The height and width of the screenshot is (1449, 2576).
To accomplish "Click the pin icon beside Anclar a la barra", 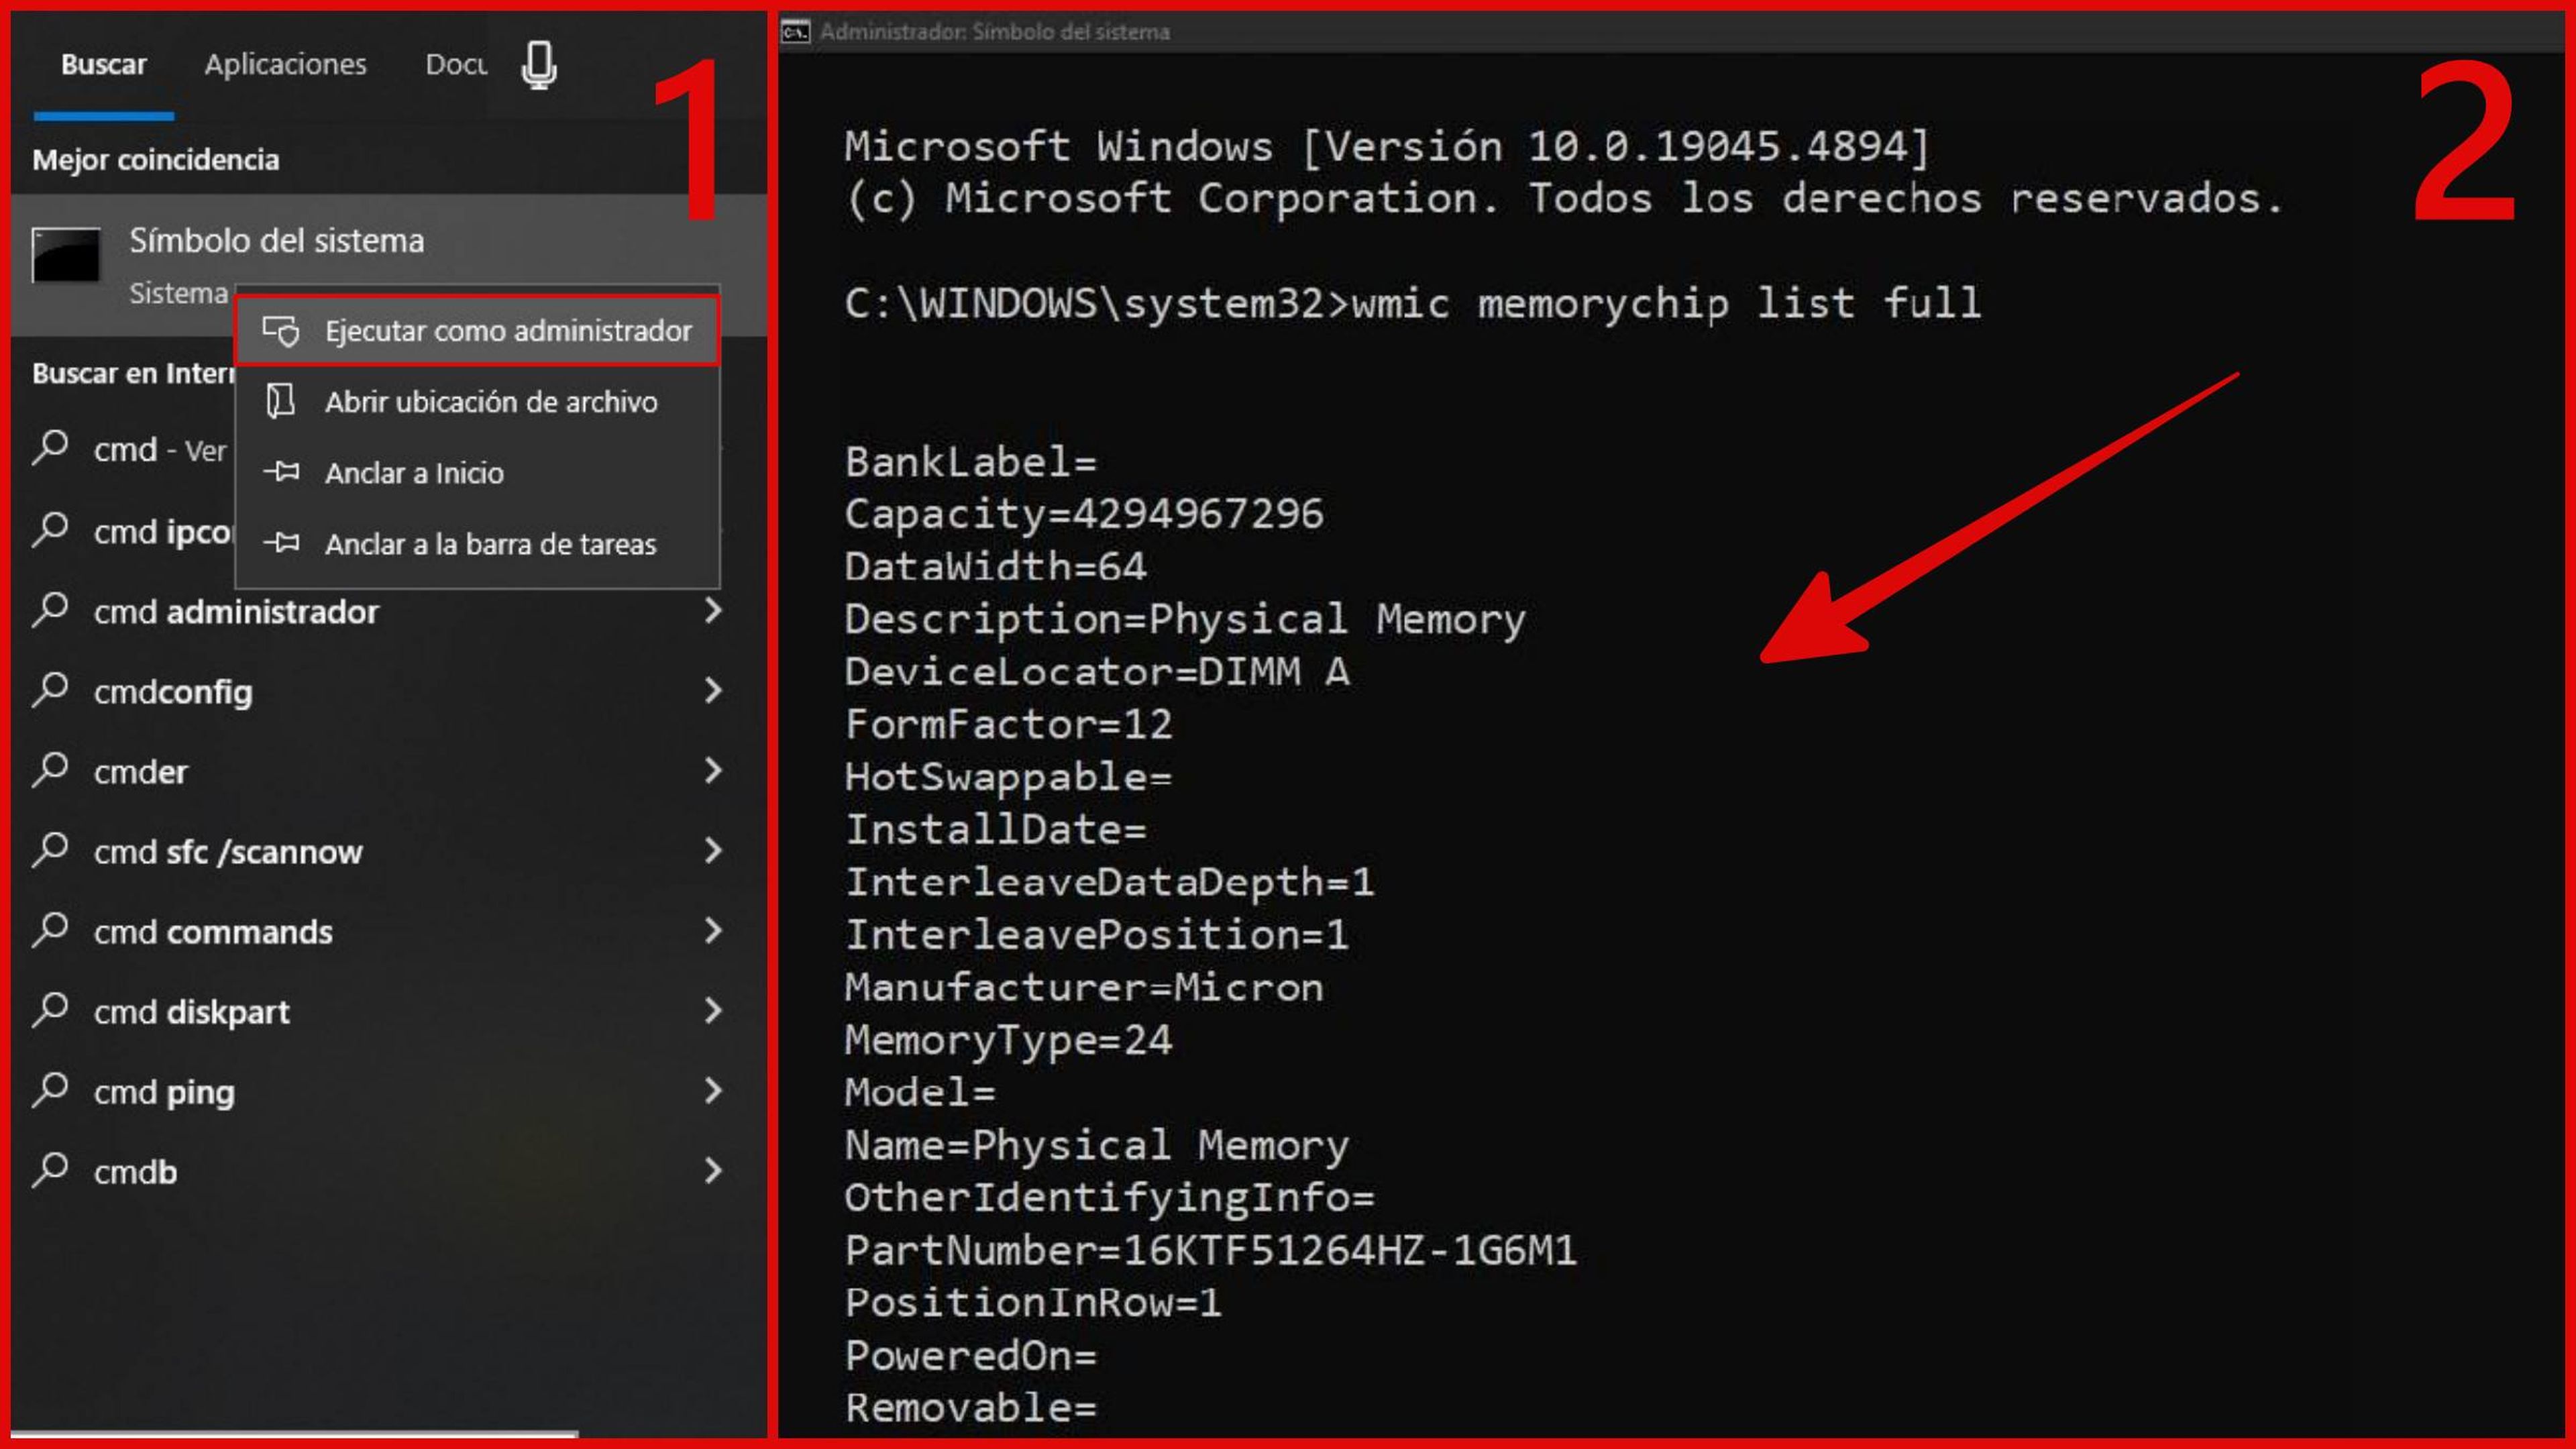I will pos(281,543).
